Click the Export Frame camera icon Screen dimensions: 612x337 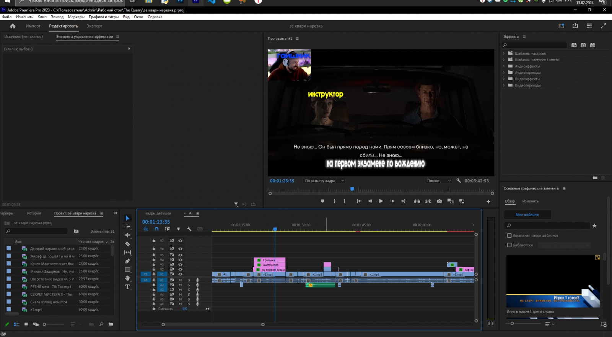coord(439,201)
